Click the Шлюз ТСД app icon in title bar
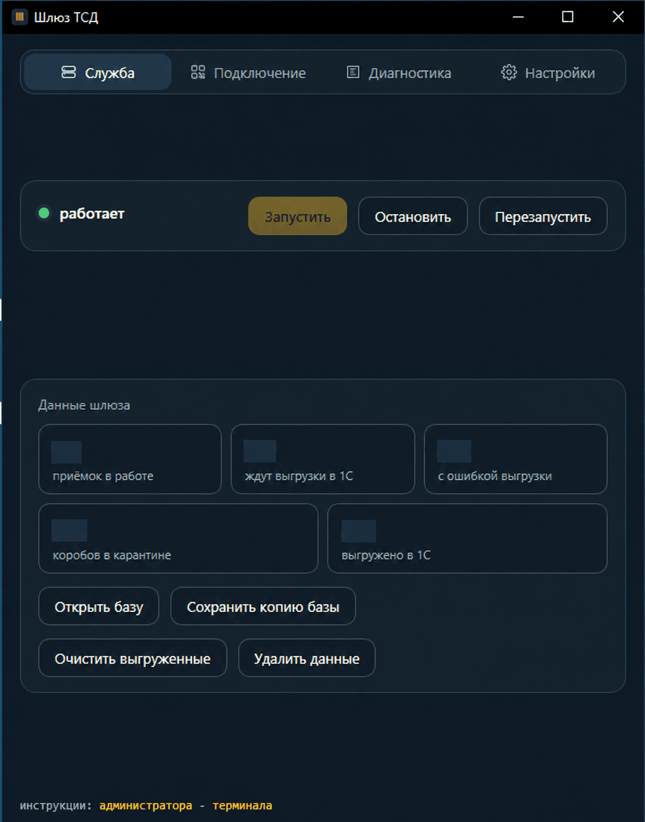This screenshot has height=822, width=645. 20,17
